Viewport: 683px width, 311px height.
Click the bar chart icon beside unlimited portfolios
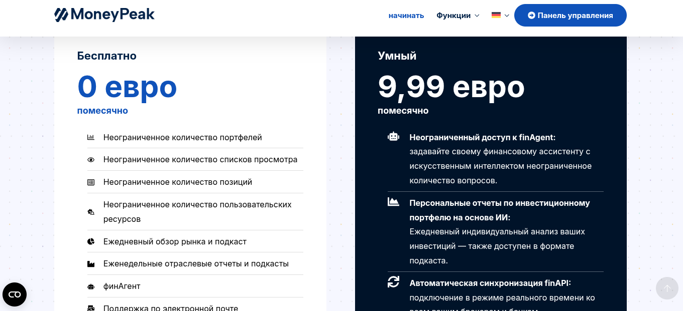[91, 137]
